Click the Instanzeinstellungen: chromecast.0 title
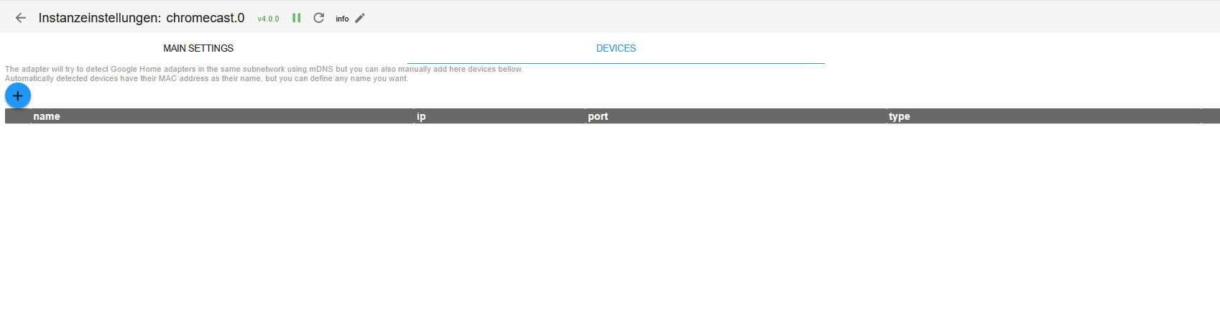Image resolution: width=1220 pixels, height=310 pixels. tap(141, 18)
